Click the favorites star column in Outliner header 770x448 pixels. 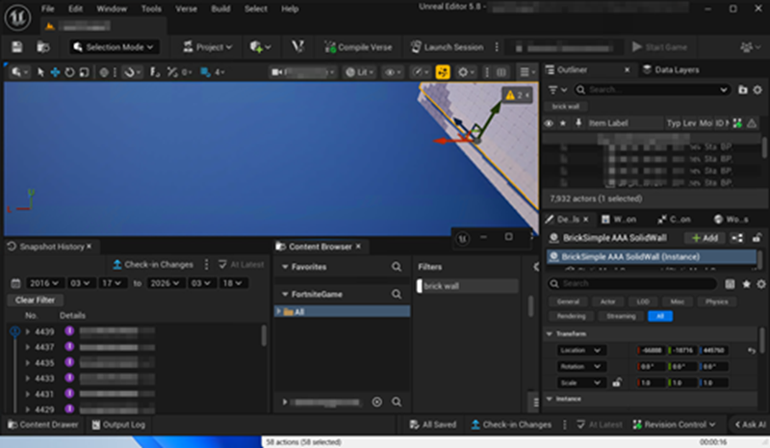[x=563, y=123]
